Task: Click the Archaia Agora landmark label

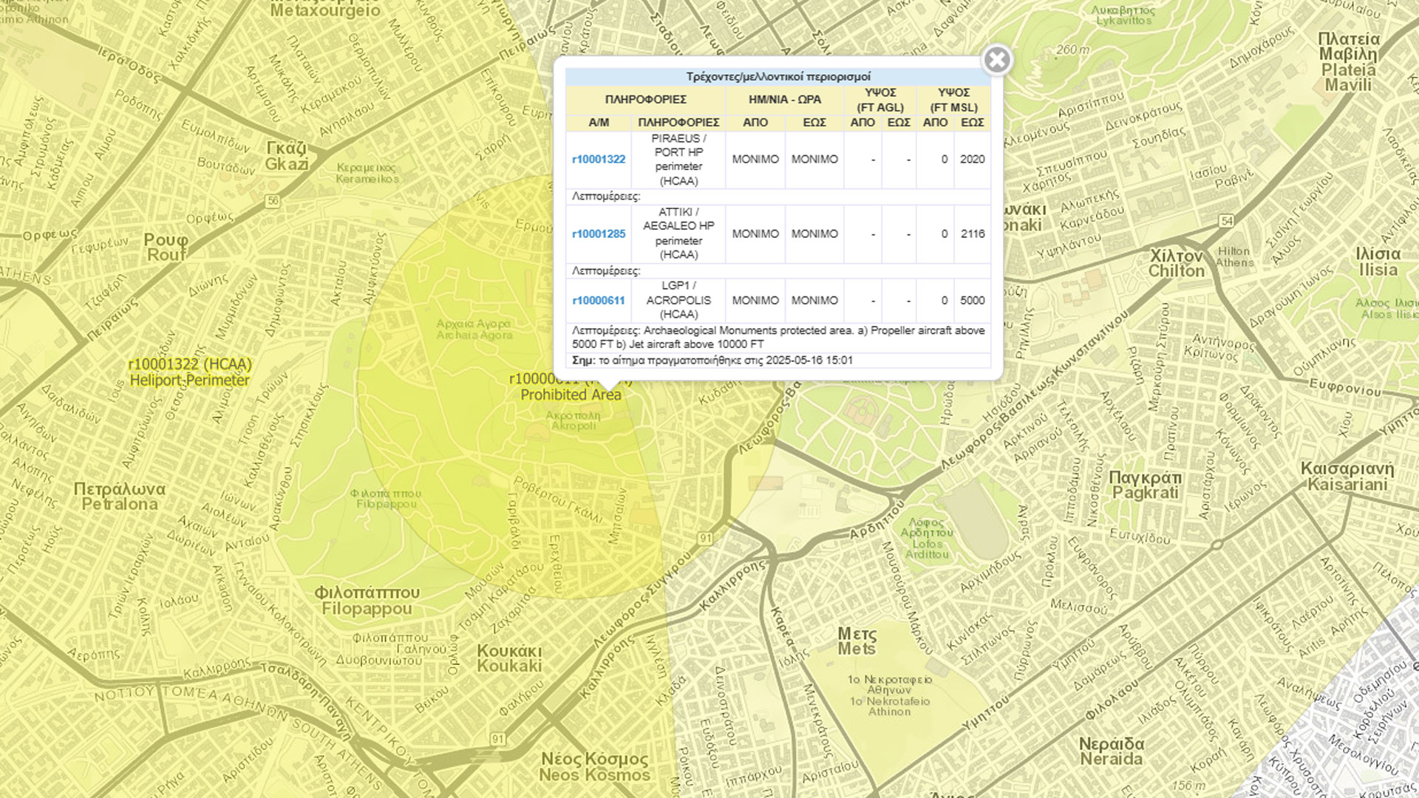Action: 474,330
